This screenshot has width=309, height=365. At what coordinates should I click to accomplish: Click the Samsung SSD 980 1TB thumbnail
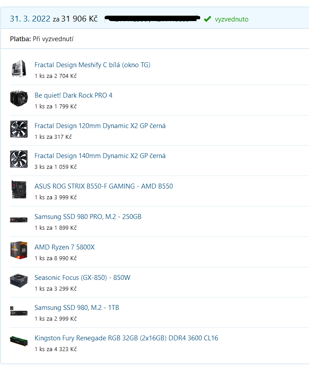19,311
